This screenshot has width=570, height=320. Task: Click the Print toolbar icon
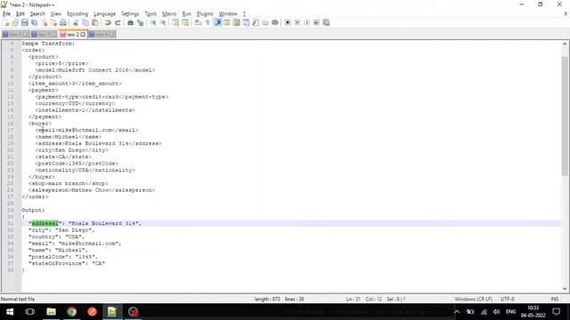click(x=63, y=22)
